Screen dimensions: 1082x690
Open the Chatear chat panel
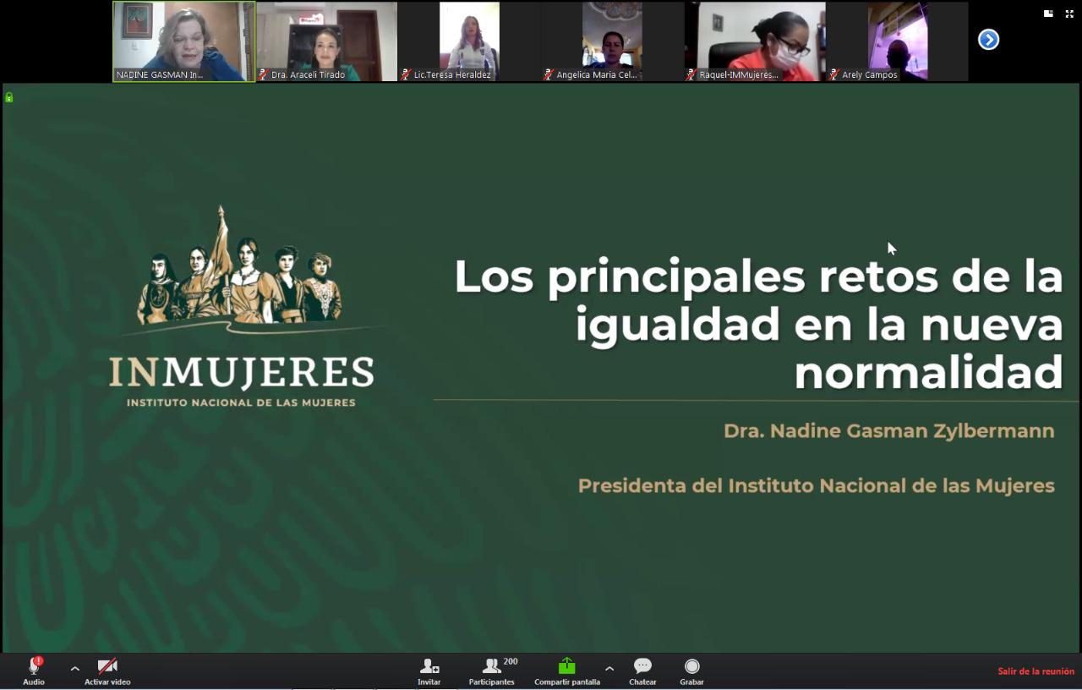click(x=642, y=671)
